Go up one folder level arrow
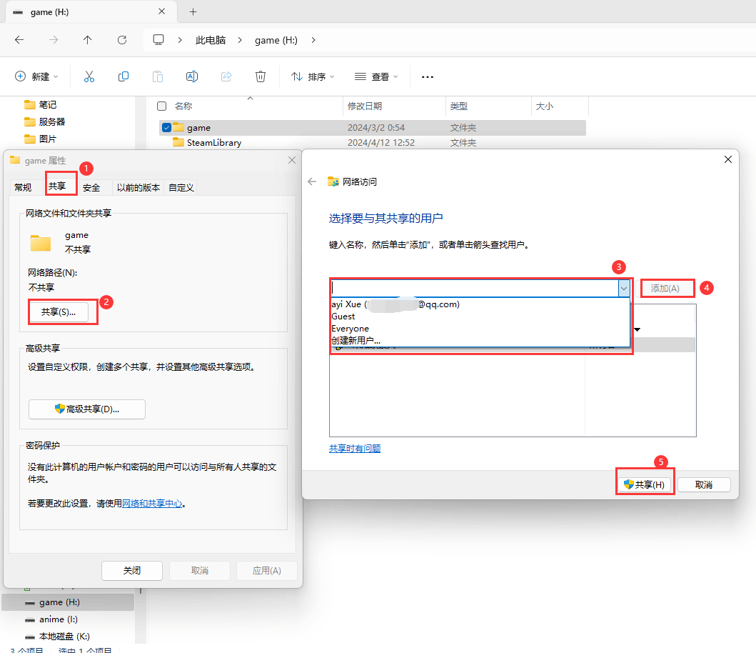 pyautogui.click(x=87, y=39)
